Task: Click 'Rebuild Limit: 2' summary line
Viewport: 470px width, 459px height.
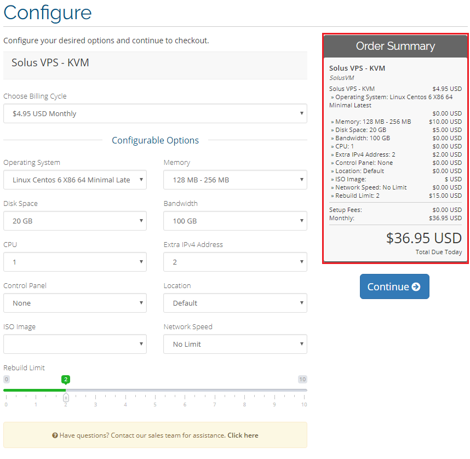Action: [396, 196]
